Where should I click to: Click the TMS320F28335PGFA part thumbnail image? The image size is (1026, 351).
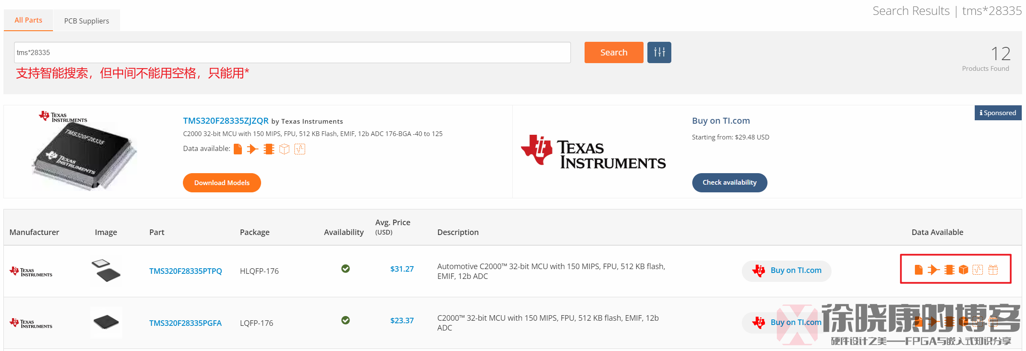[x=106, y=322]
